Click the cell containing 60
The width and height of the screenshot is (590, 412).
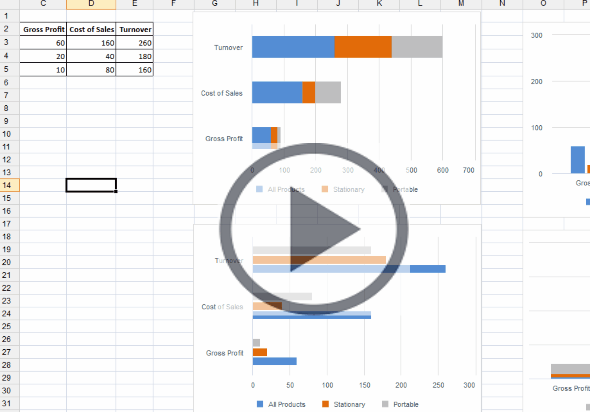pos(43,43)
